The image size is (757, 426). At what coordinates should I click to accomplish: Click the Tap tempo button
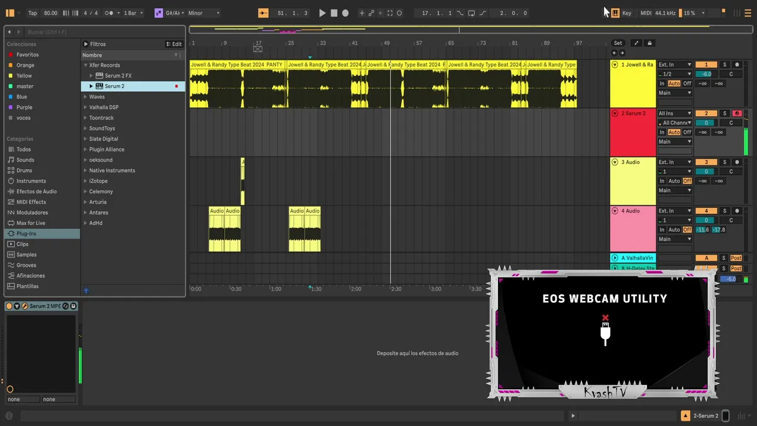(33, 13)
